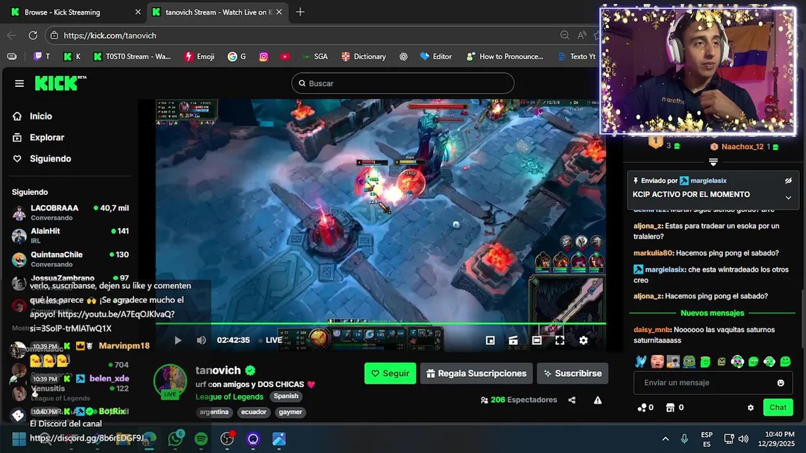Collapse the leaderboard drag handle
This screenshot has height=453, width=806.
(x=713, y=162)
